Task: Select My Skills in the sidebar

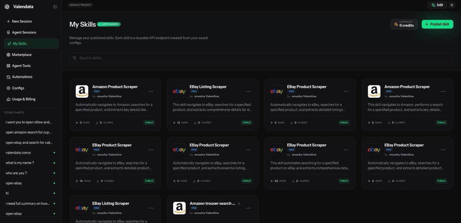Action: (x=31, y=44)
